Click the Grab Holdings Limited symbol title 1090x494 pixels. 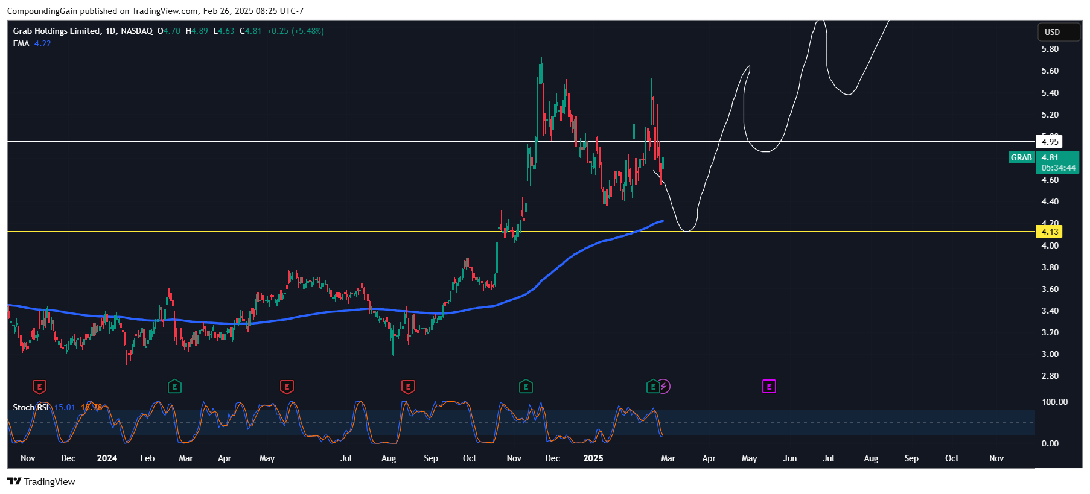coord(57,31)
